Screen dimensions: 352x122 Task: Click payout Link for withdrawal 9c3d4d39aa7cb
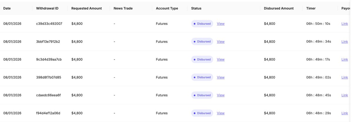click(345, 60)
